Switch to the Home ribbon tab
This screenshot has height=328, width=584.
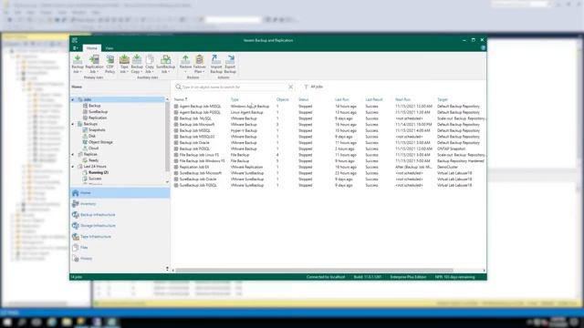pyautogui.click(x=91, y=48)
